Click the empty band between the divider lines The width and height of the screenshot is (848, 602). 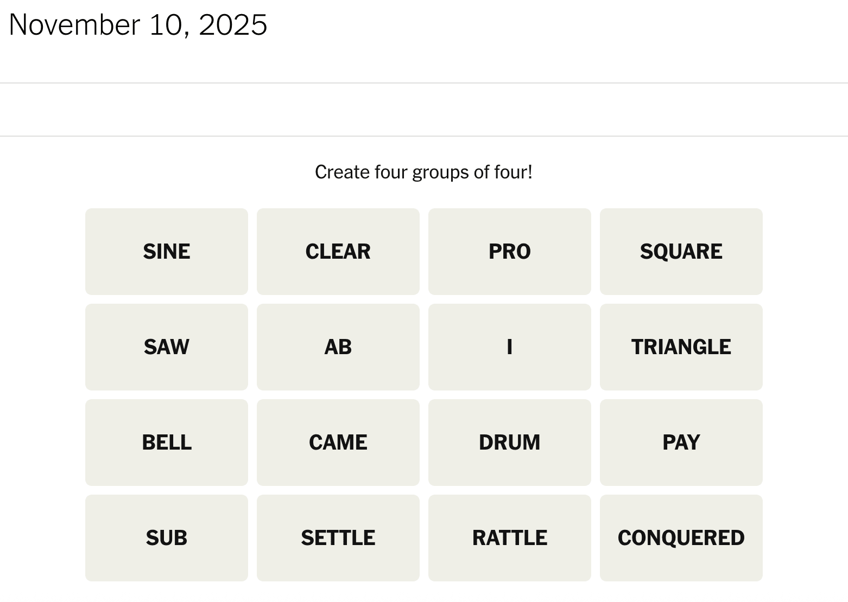coord(423,110)
